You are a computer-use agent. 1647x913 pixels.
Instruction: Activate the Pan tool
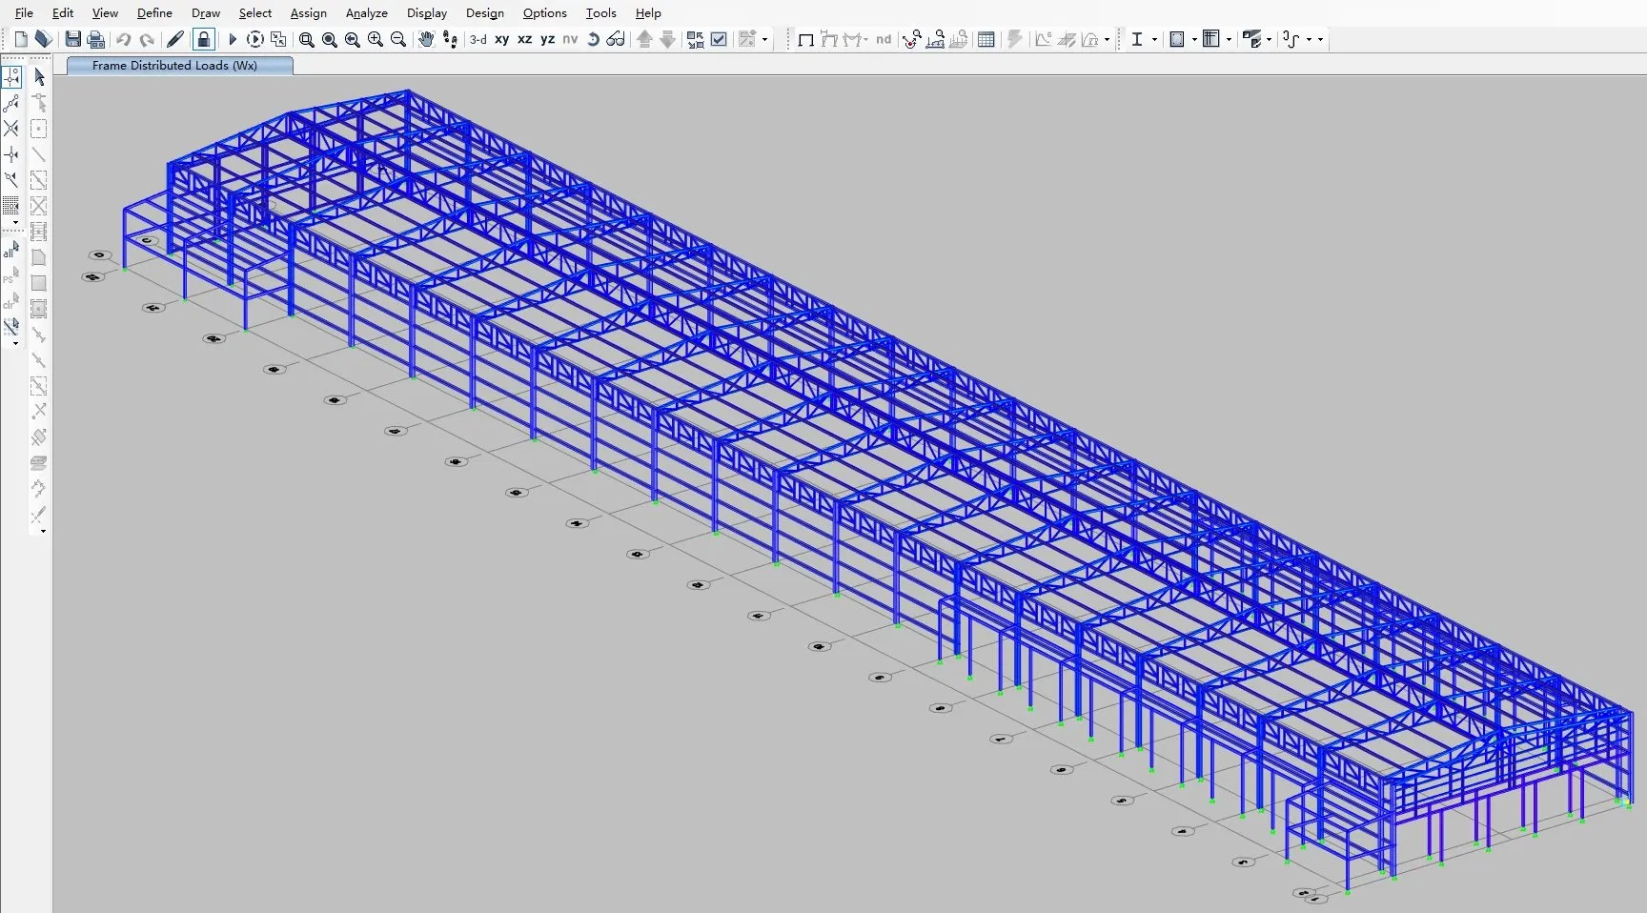pos(426,39)
